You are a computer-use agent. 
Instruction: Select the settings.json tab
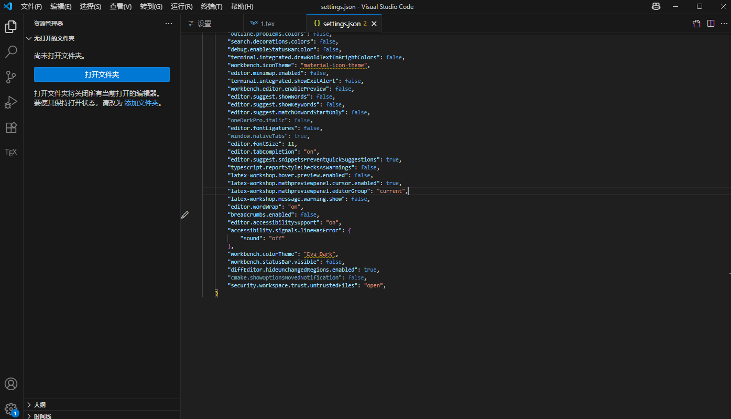[344, 24]
